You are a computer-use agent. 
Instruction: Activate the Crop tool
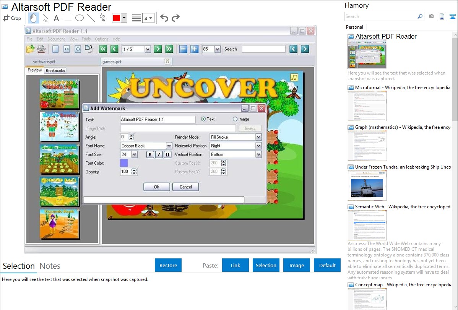(12, 18)
